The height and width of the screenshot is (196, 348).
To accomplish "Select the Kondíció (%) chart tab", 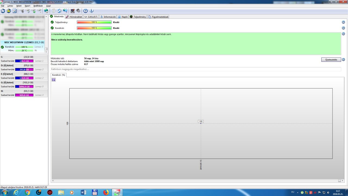I will 58,75.
